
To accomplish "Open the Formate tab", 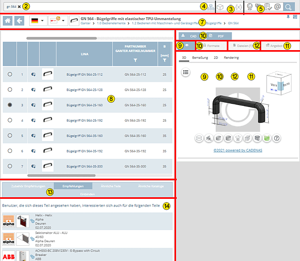I will 211,46.
